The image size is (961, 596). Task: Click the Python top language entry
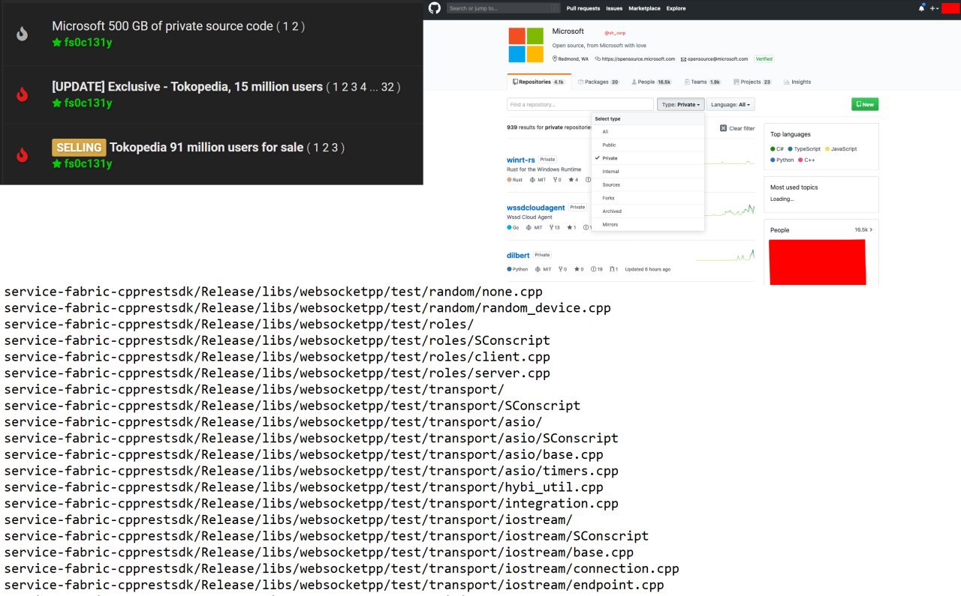(x=782, y=160)
